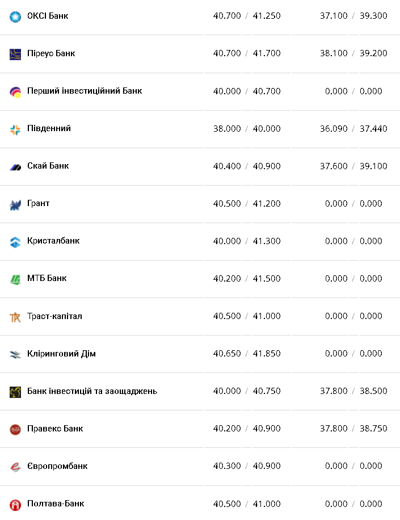Click the Кліринговий Дім logo icon
Image resolution: width=400 pixels, height=520 pixels.
tap(15, 354)
